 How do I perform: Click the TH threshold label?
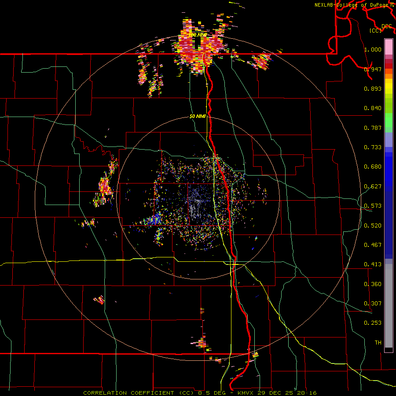378,342
